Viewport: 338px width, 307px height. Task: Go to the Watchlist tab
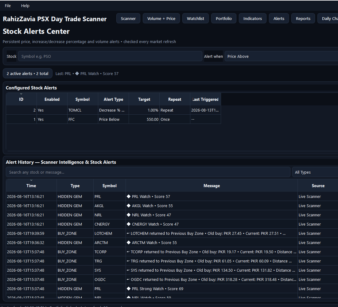(196, 18)
